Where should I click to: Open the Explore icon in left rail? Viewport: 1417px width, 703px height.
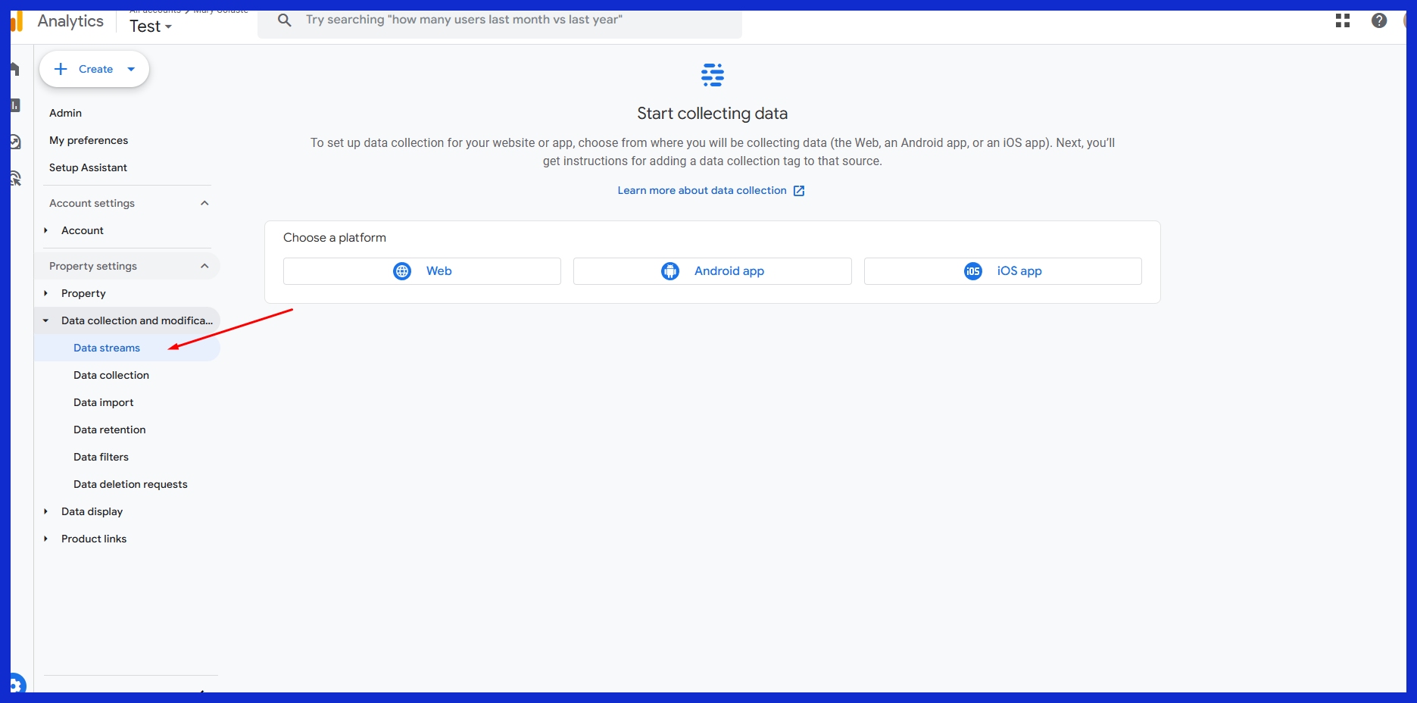click(15, 142)
